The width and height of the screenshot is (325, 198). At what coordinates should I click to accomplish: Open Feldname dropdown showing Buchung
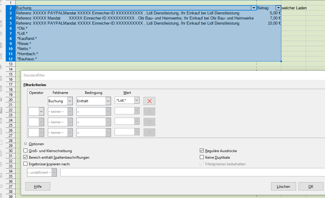tap(70, 101)
